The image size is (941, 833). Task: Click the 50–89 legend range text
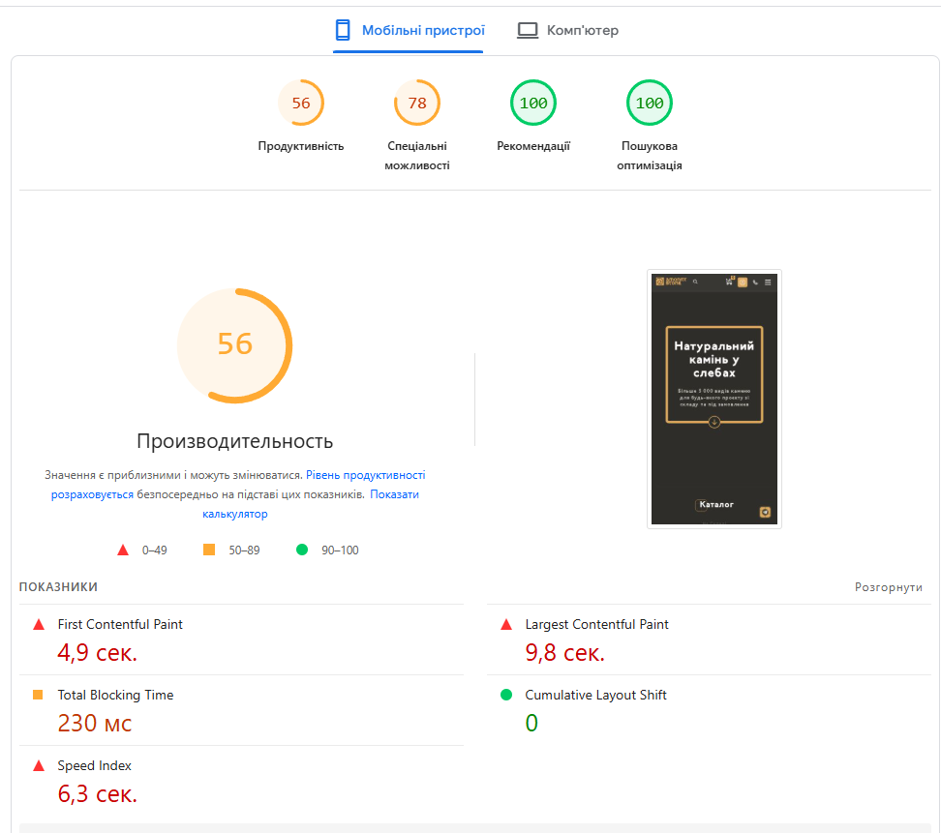244,550
